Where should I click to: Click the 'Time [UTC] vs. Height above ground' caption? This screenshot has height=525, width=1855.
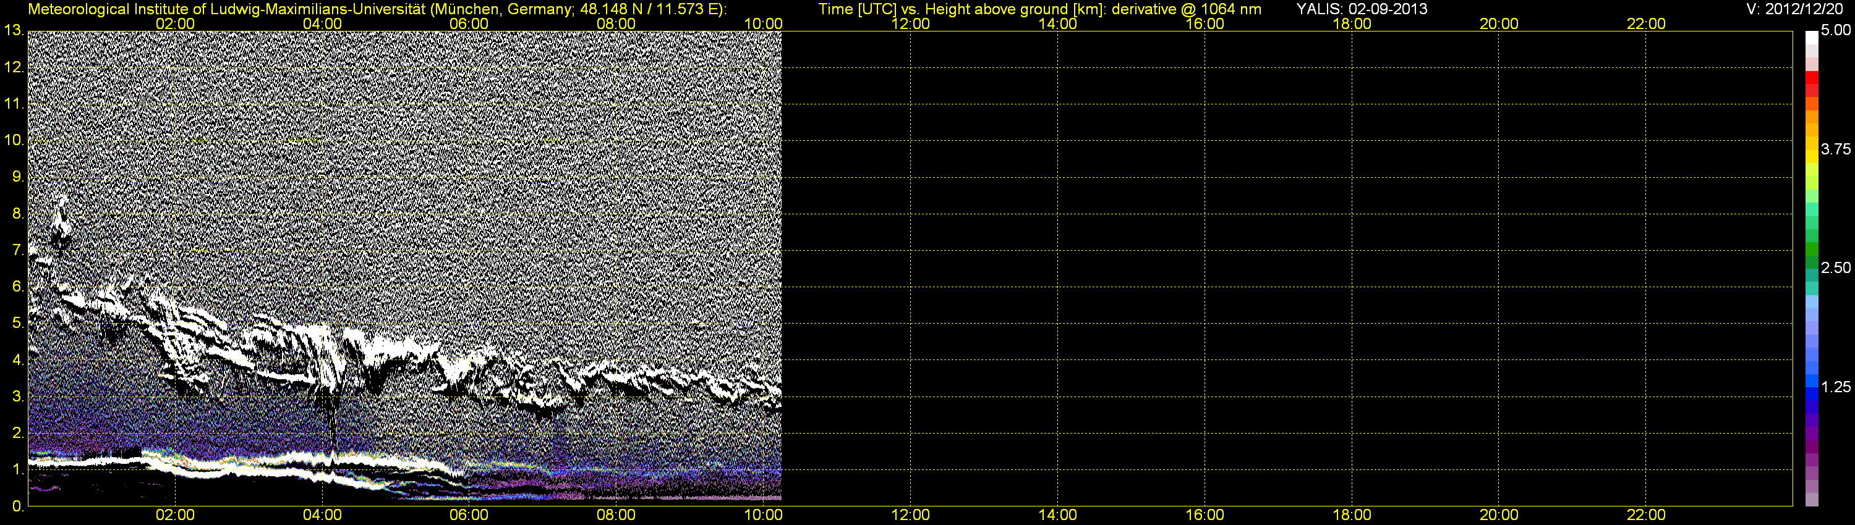[x=1040, y=9]
